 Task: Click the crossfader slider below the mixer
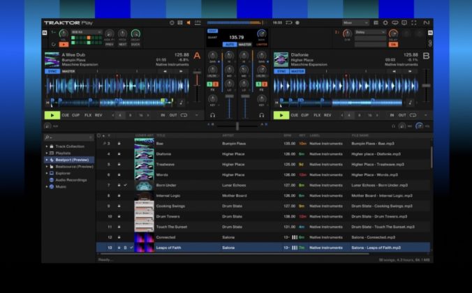[237, 126]
